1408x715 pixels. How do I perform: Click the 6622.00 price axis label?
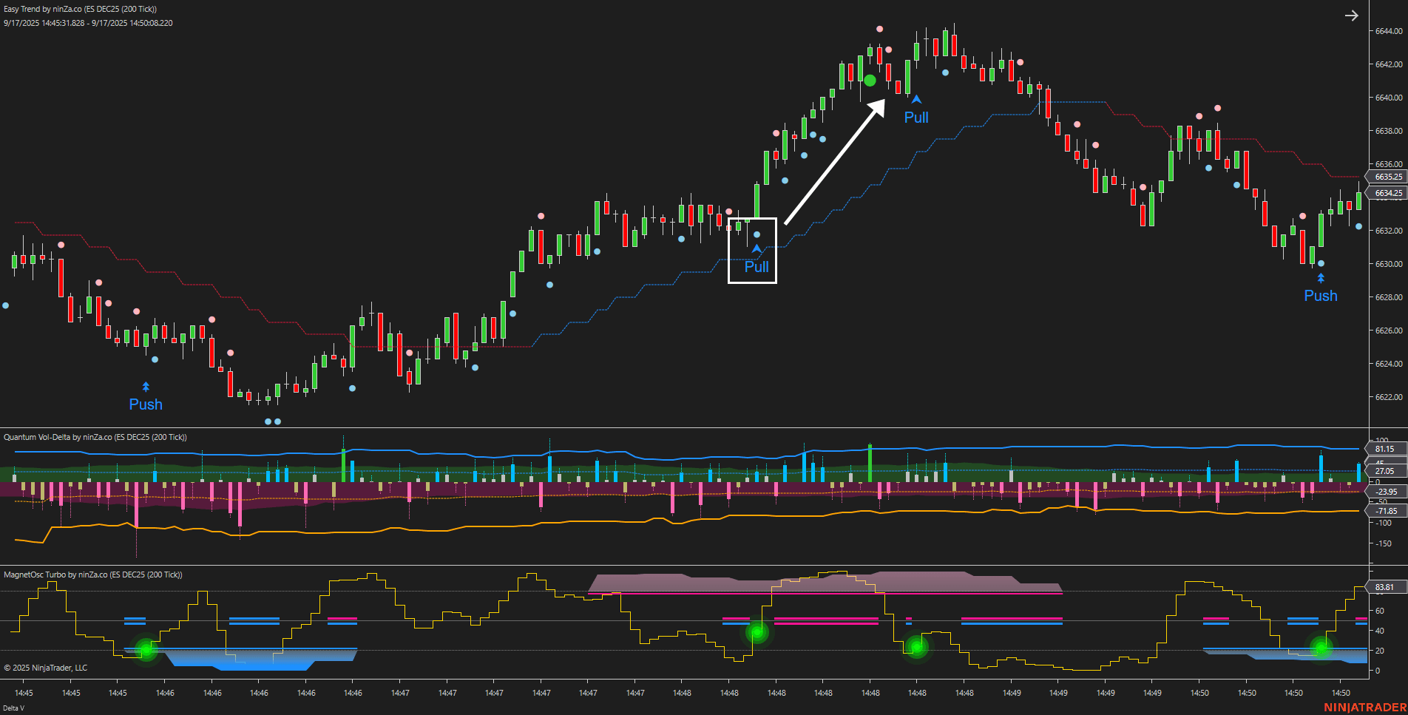pos(1389,397)
